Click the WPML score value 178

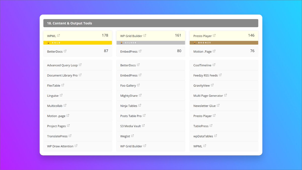(x=105, y=35)
